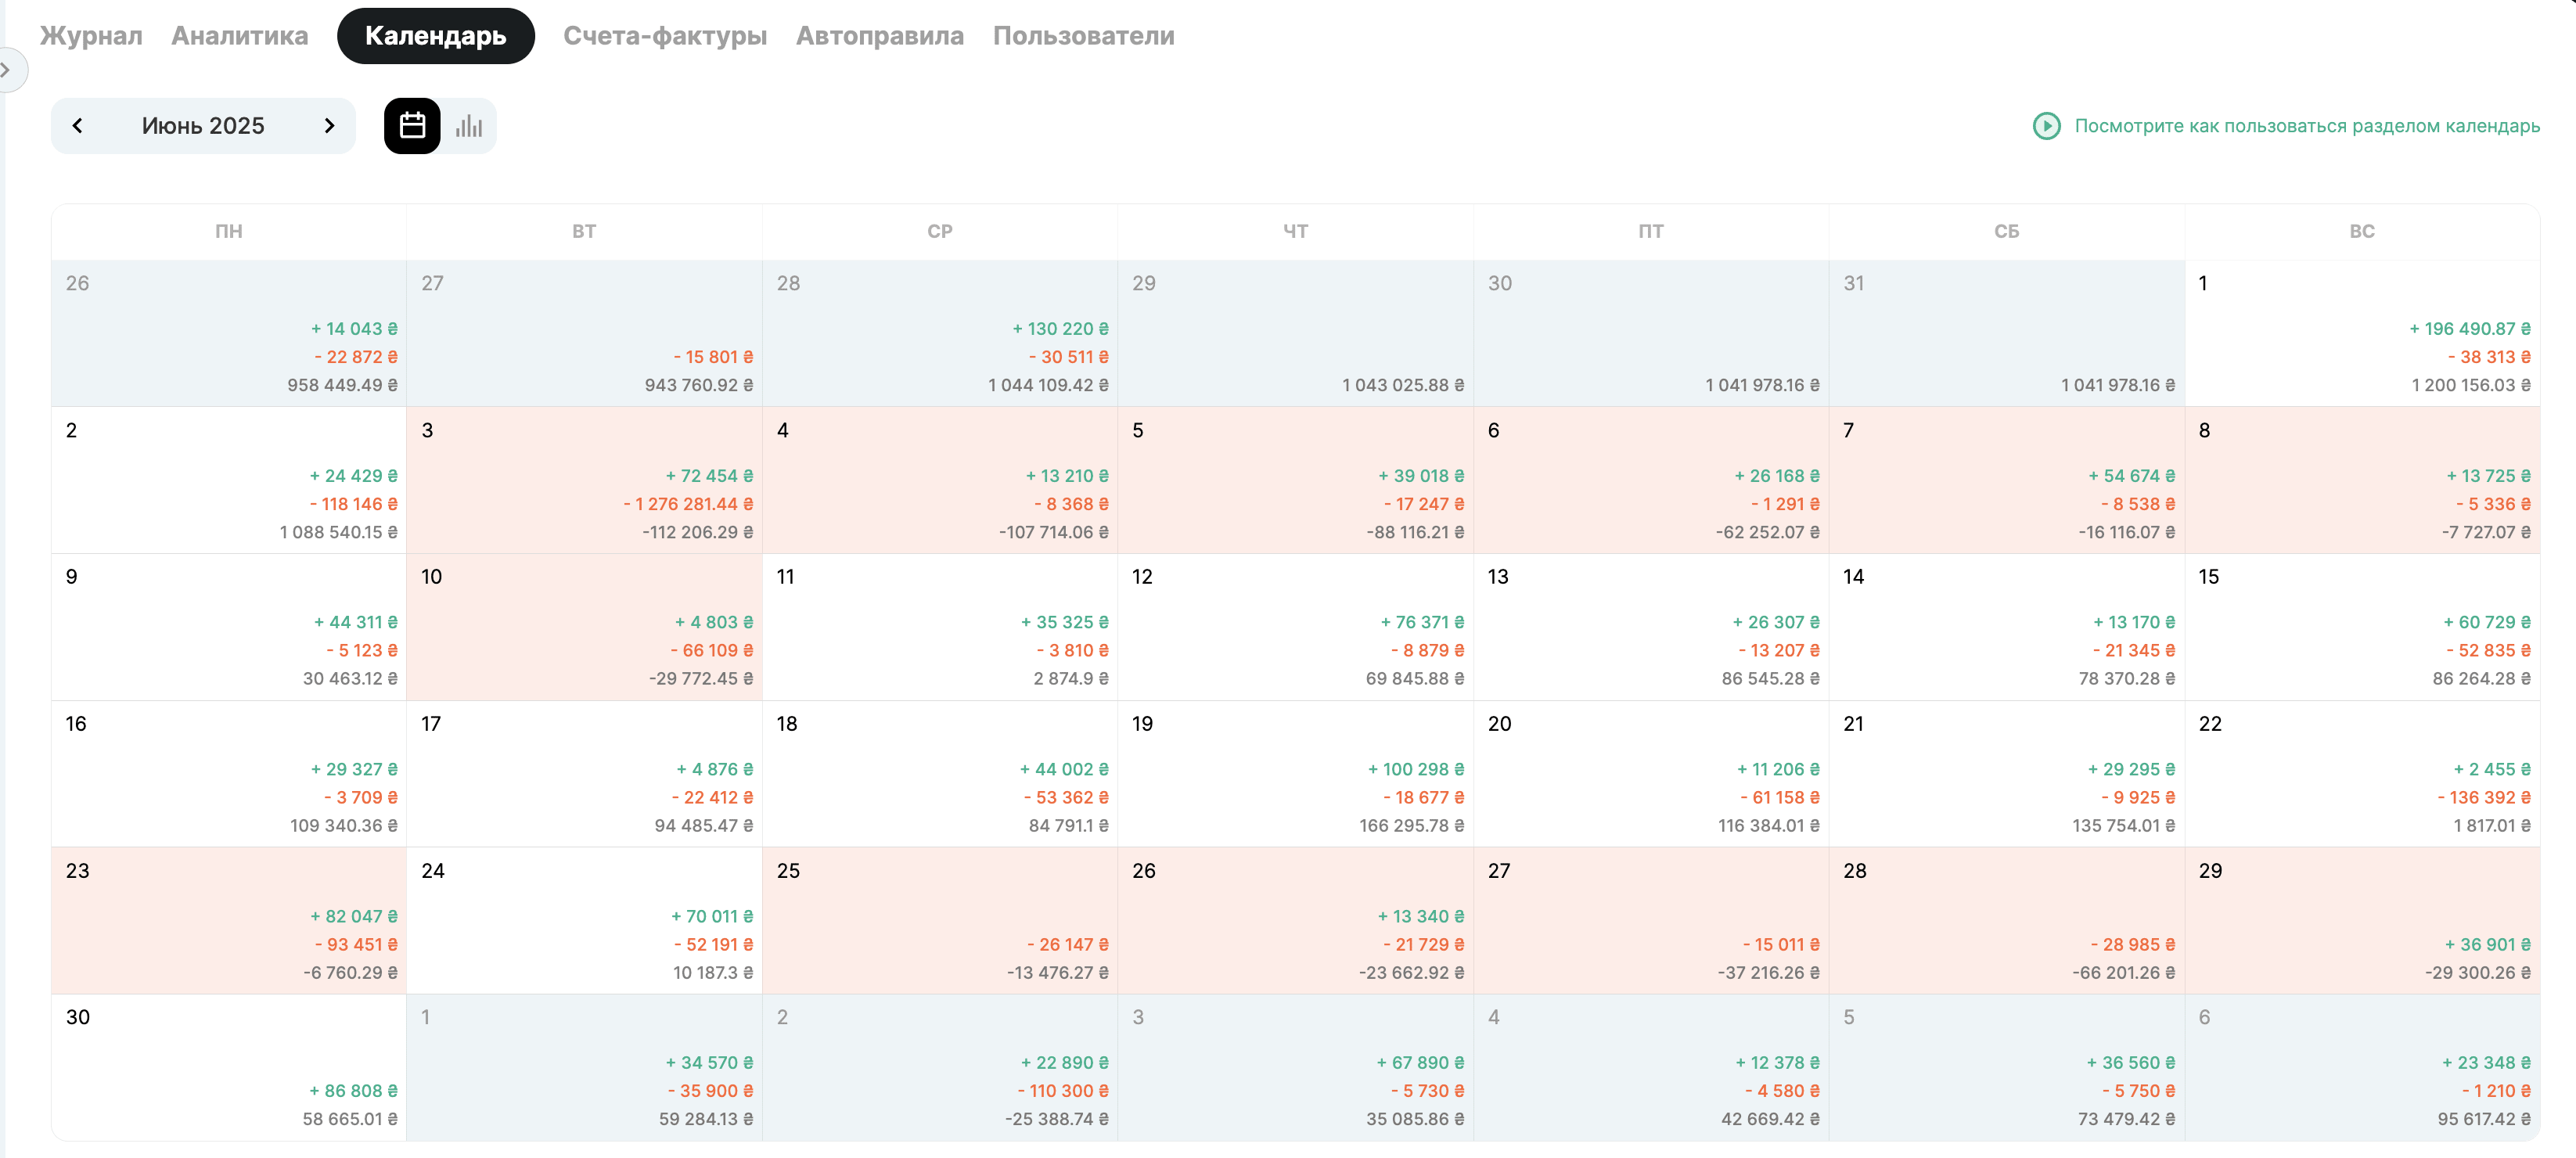Expand the collapsed left sidebar

point(8,70)
